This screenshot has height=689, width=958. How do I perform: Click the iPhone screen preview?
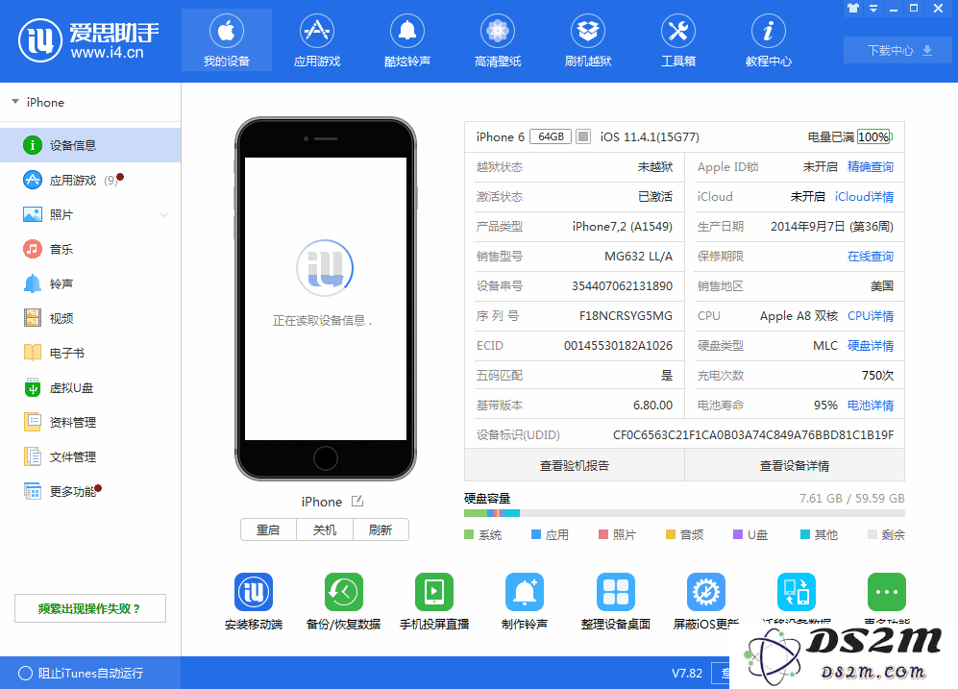tap(326, 299)
